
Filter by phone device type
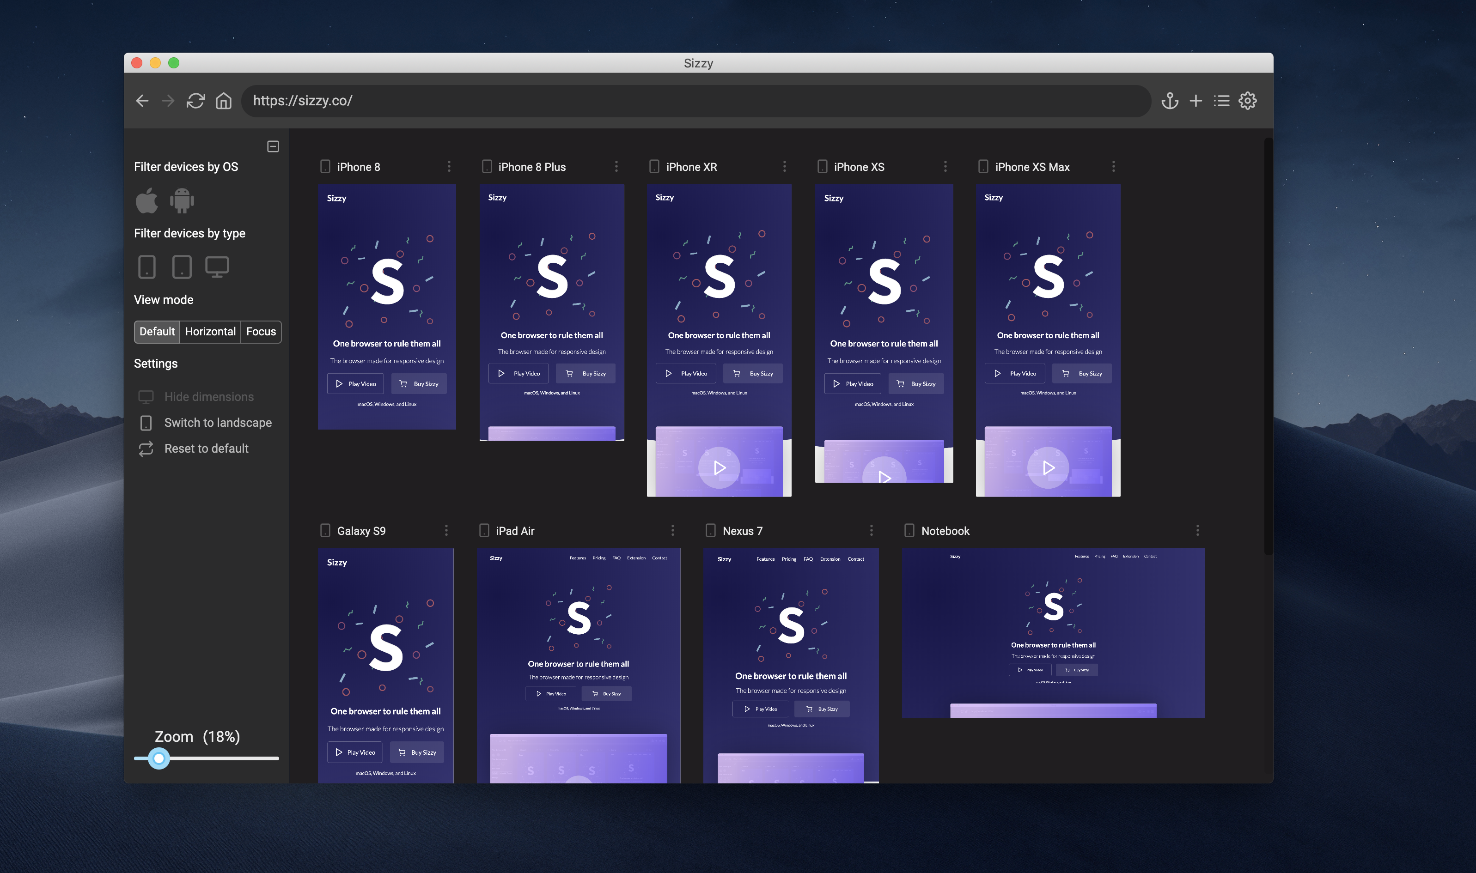tap(147, 267)
